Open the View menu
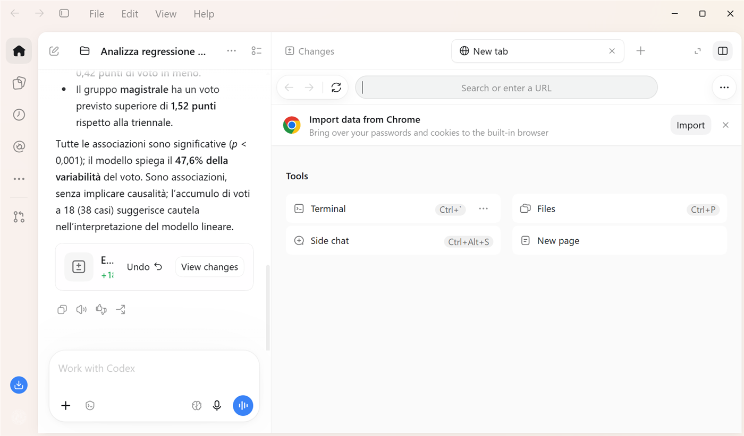 click(x=166, y=14)
